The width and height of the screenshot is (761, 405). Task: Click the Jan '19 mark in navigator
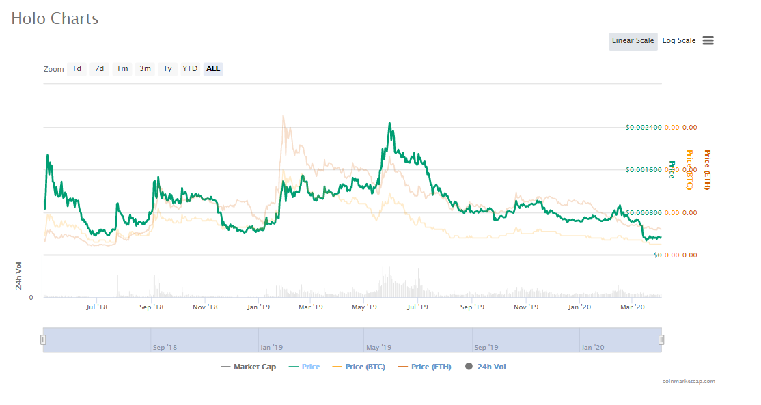271,348
